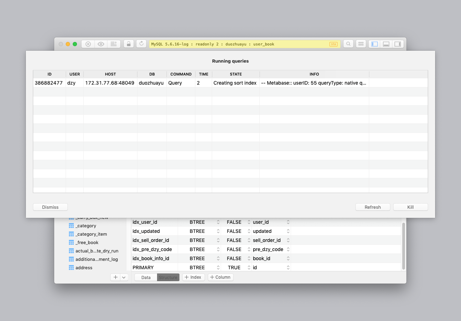Click the lock icon in the toolbar

click(128, 44)
